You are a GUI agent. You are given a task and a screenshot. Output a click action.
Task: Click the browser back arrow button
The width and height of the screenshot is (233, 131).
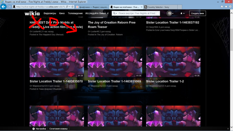click(x=3, y=7)
